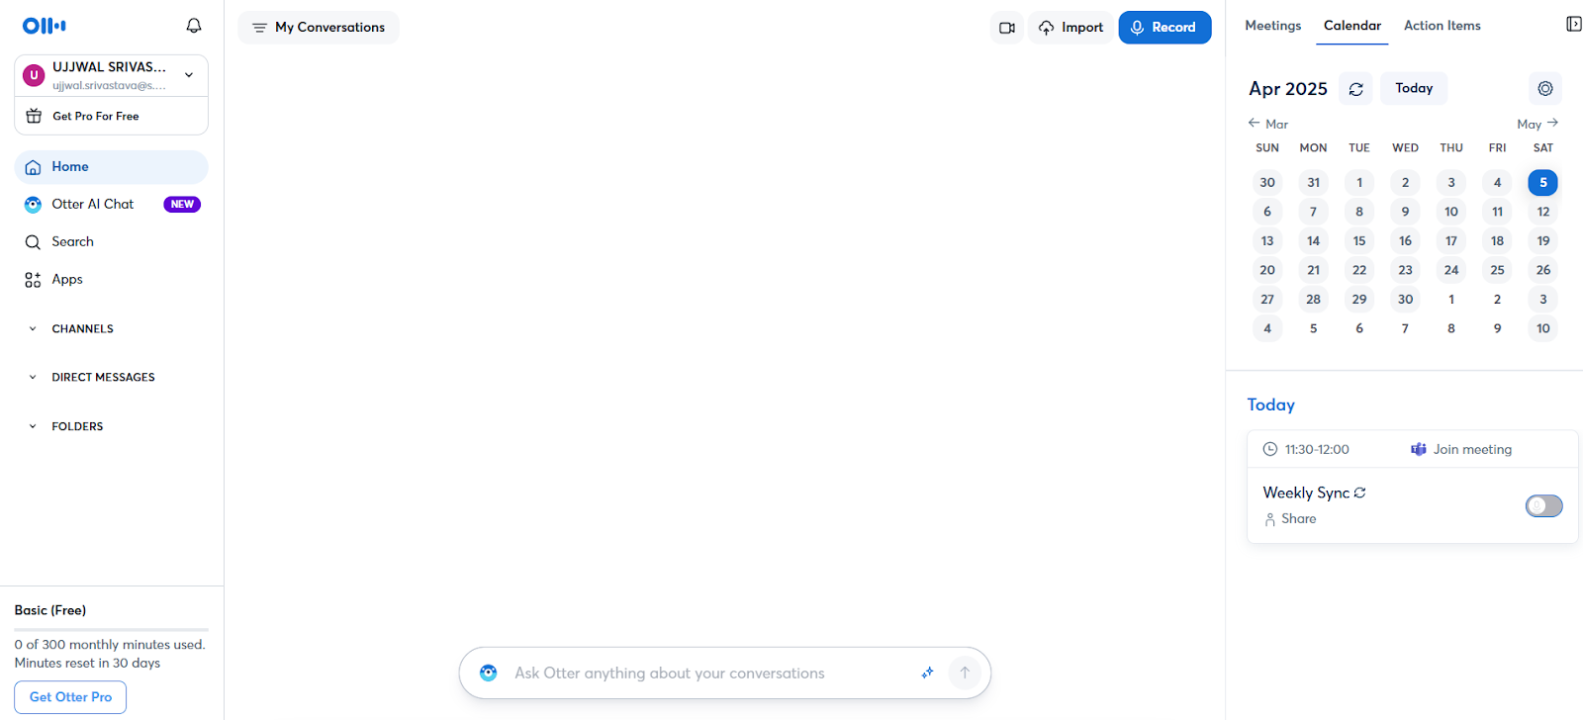The image size is (1583, 720).
Task: Click the Record button
Action: (x=1164, y=28)
